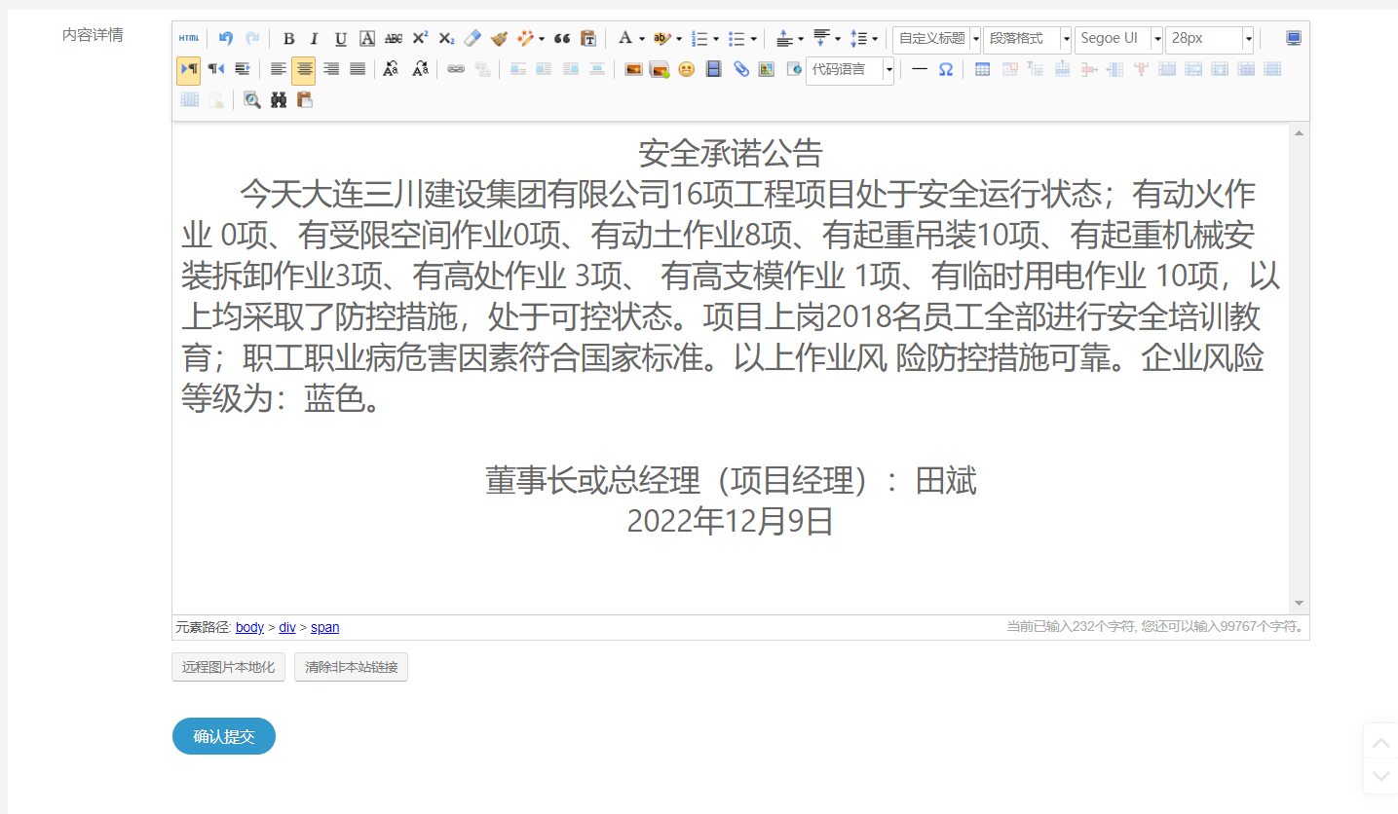Apply italic formatting
Viewport: 1398px width, 814px height.
(x=314, y=39)
